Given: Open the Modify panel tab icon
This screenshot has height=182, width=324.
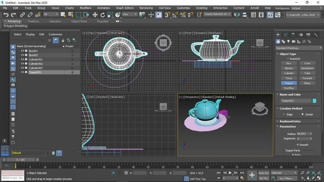Looking at the screenshot, I should (285, 35).
